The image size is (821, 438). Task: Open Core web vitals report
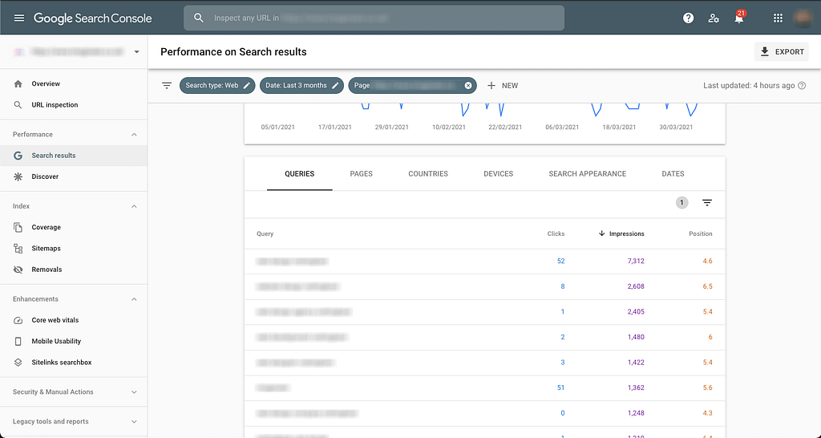point(55,320)
